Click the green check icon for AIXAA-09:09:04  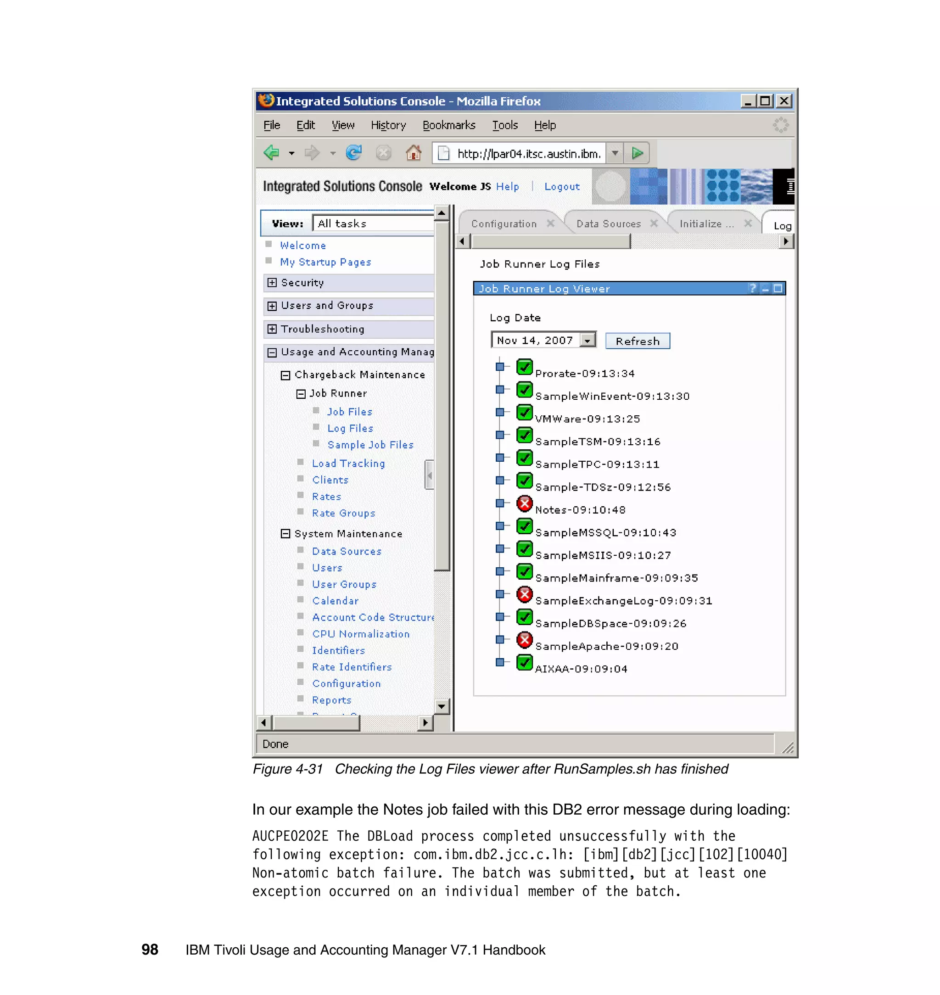coord(524,662)
